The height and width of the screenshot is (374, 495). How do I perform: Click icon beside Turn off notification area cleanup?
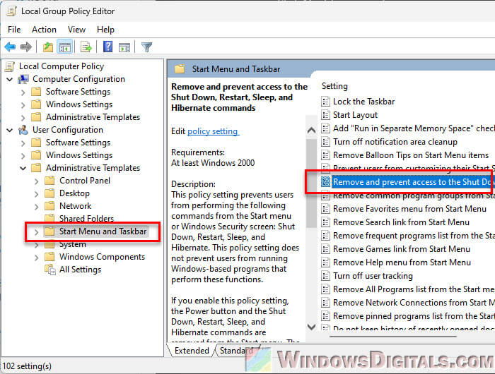325,142
